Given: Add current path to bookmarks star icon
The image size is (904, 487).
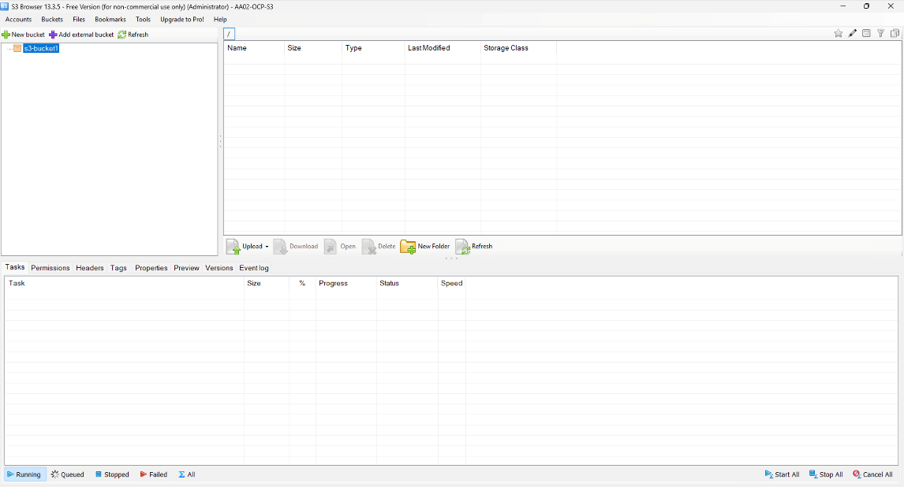Looking at the screenshot, I should [x=839, y=33].
